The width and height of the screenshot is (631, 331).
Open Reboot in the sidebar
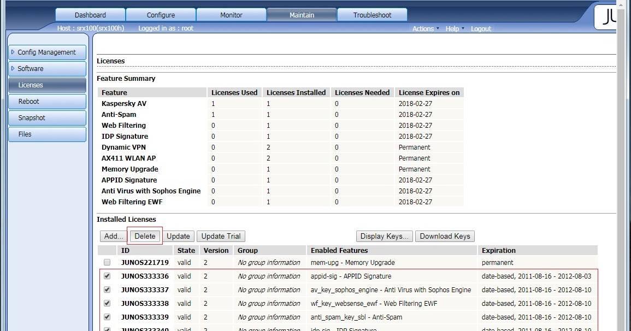click(47, 102)
